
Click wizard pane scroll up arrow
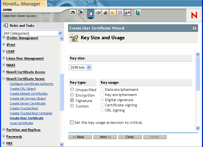click(x=198, y=54)
